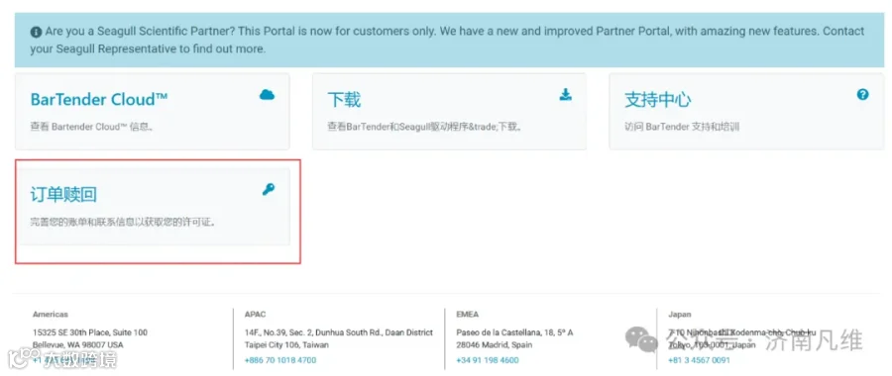Click address line Taipei City 106, Taiwan
Screen dimensions: 892x376
pos(286,344)
